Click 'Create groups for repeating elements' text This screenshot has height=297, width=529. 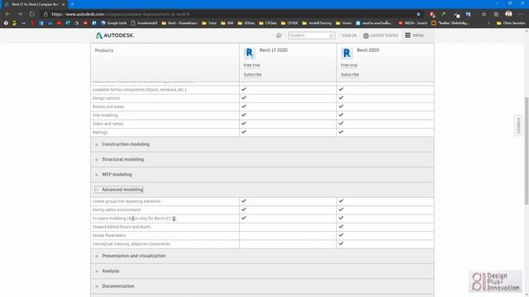[126, 201]
